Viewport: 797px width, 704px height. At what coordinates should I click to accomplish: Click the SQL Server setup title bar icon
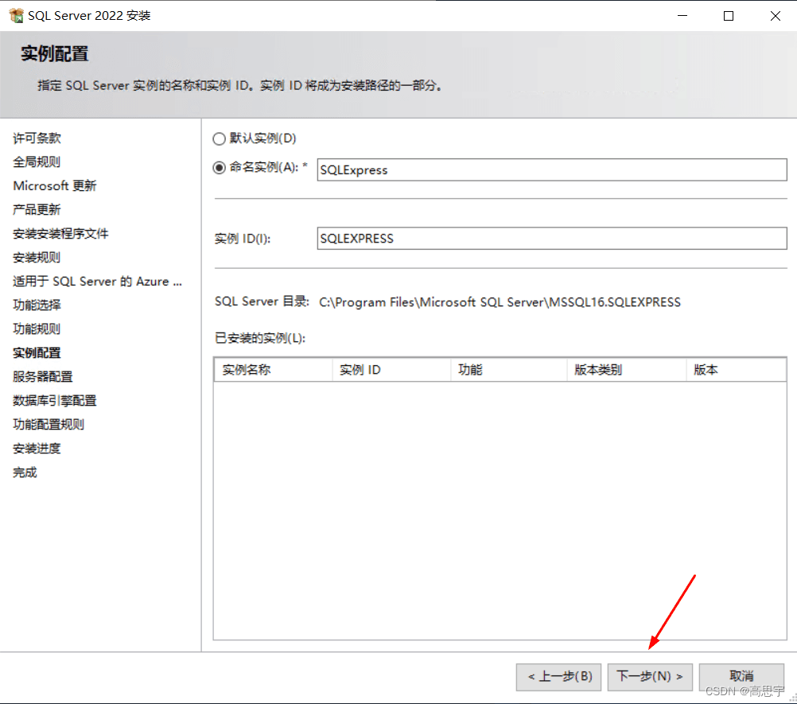[x=16, y=16]
